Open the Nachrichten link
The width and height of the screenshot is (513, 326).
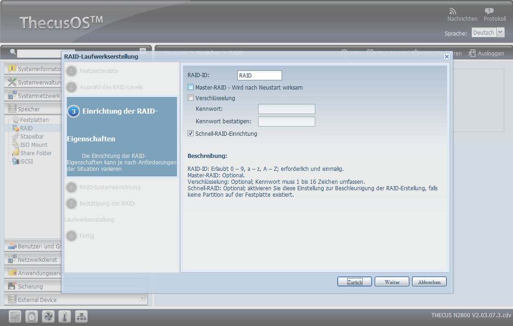coord(462,19)
